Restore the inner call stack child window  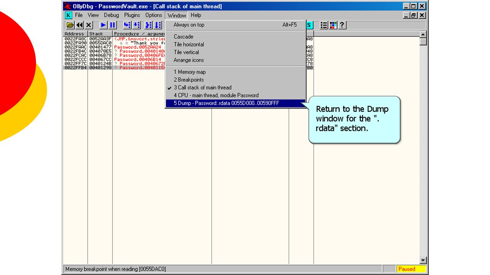pos(413,15)
